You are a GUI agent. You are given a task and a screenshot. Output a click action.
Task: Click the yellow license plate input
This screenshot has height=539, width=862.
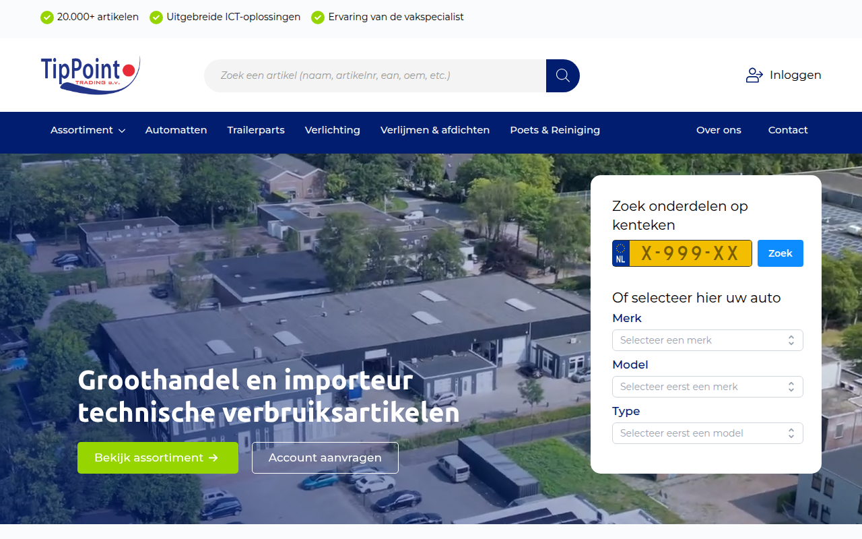[x=690, y=253]
